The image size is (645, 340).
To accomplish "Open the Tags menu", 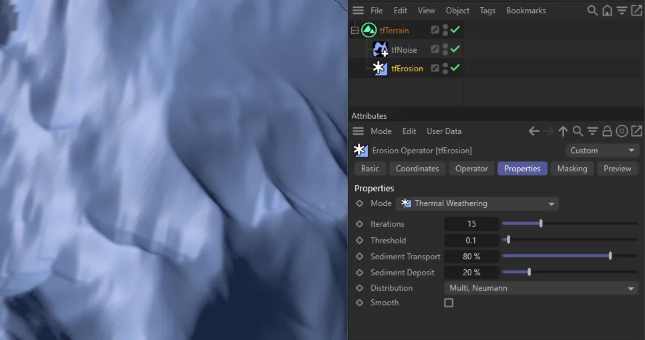I will [x=487, y=11].
